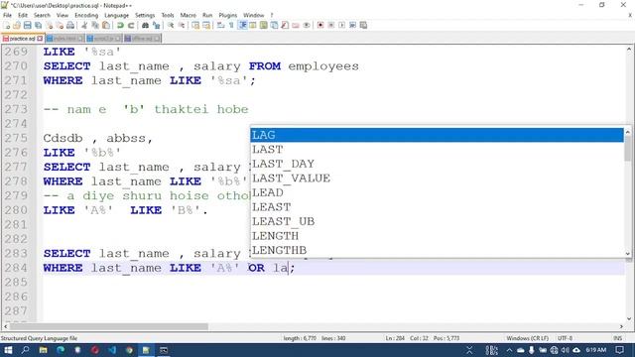Pick LEAST_UB in the autocomplete popup
635x357 pixels.
(437, 221)
